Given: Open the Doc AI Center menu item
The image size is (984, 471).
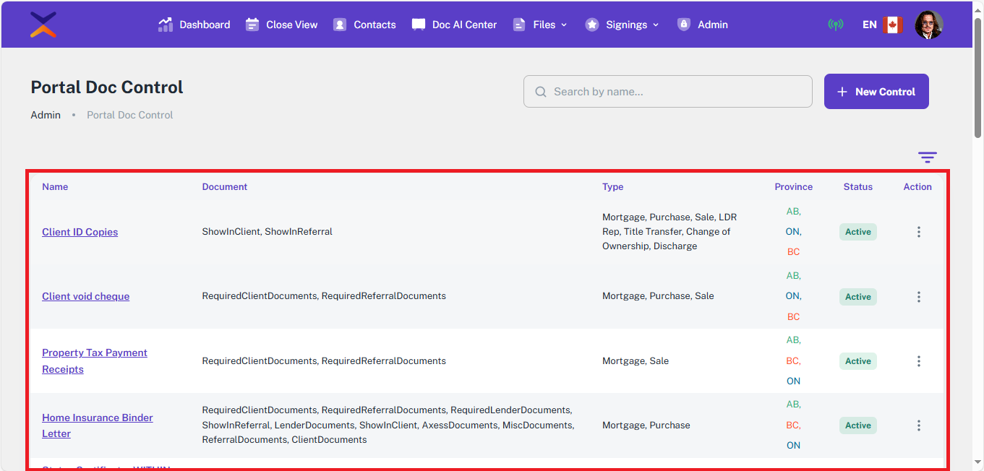Looking at the screenshot, I should coord(464,25).
